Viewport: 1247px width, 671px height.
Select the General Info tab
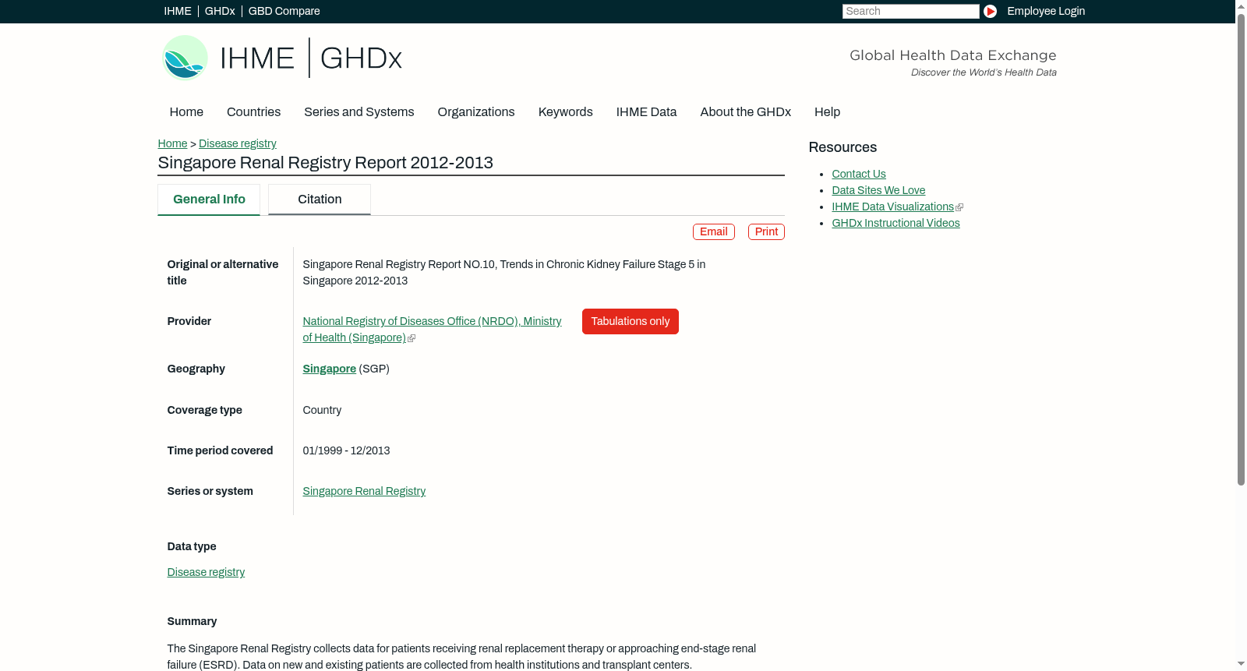coord(209,200)
